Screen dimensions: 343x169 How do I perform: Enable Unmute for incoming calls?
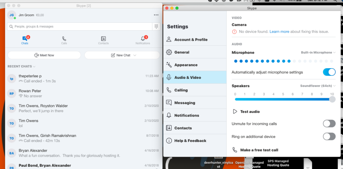[x=329, y=124]
